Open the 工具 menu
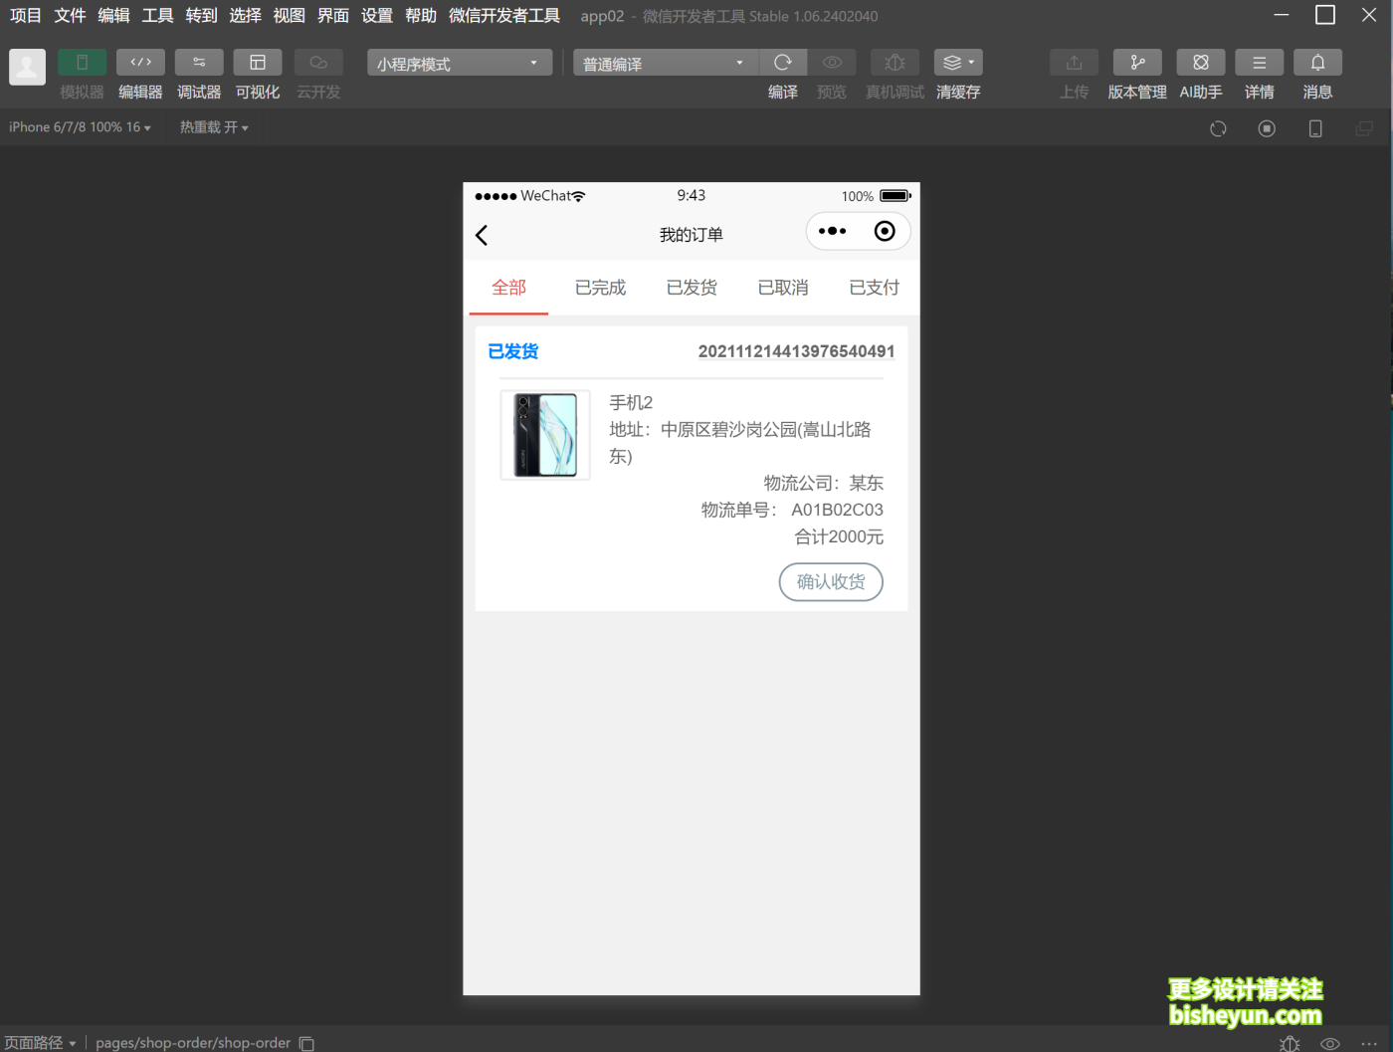This screenshot has height=1052, width=1393. [156, 15]
